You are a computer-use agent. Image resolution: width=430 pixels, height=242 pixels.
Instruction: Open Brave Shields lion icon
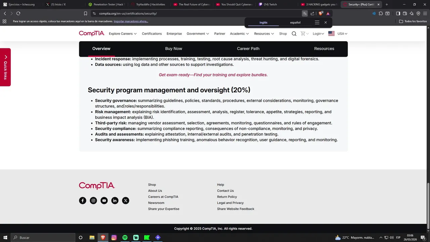(x=320, y=13)
